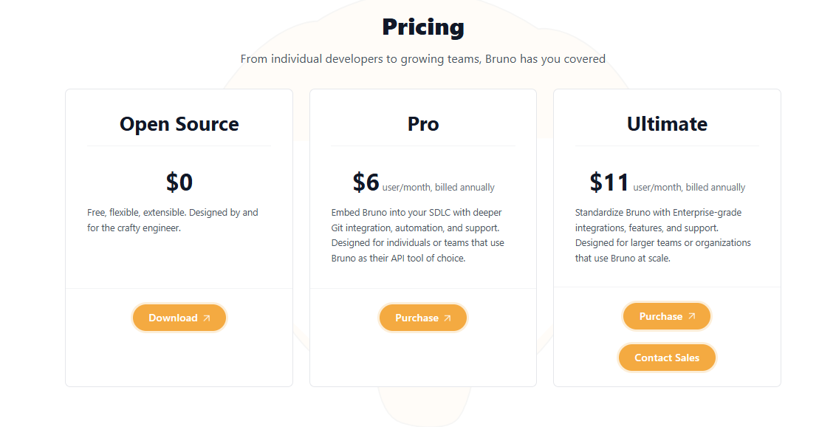Click the $0 price label

click(x=179, y=182)
